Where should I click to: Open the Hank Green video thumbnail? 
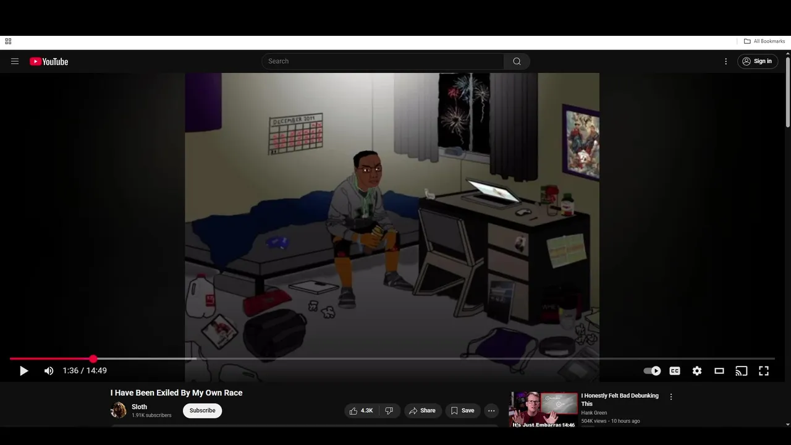coord(543,410)
